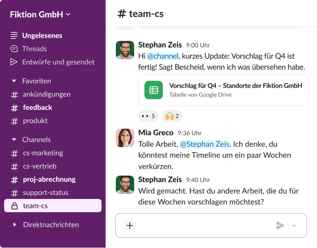Click the Stephan Zeis name at 9:00 Uhr
The height and width of the screenshot is (248, 317).
(x=160, y=45)
